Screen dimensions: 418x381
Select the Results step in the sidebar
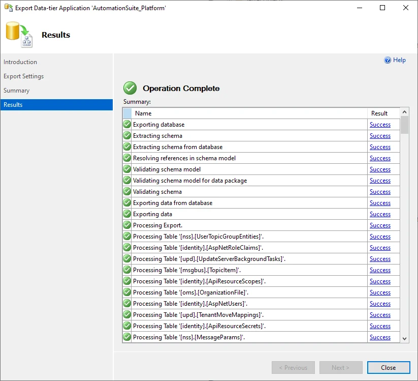click(56, 105)
